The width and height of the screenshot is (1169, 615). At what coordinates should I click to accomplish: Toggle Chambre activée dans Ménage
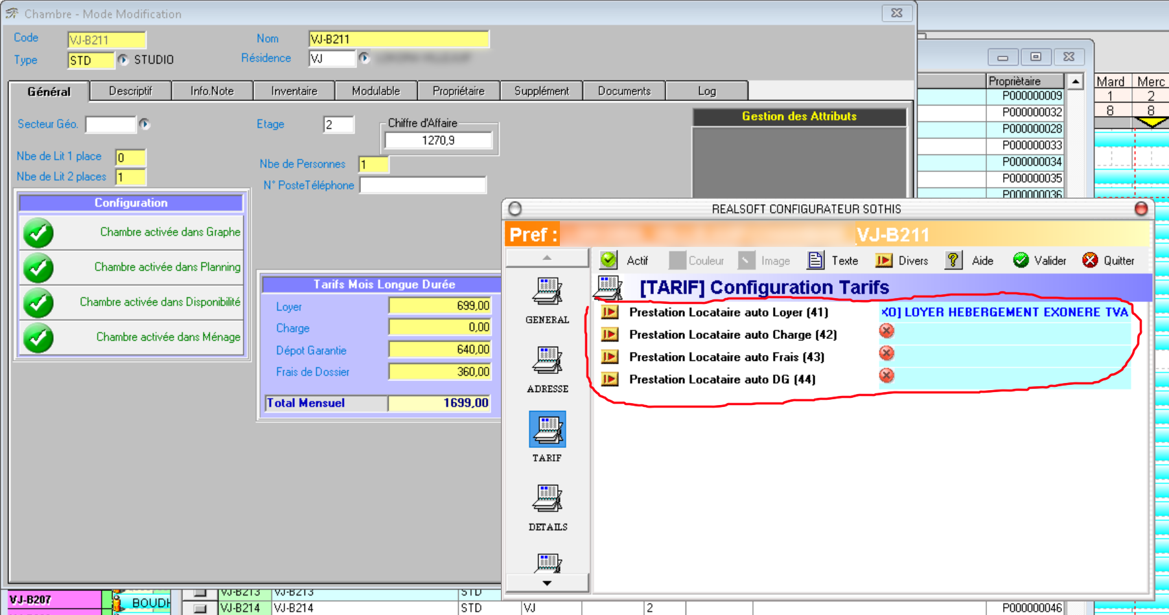click(38, 338)
